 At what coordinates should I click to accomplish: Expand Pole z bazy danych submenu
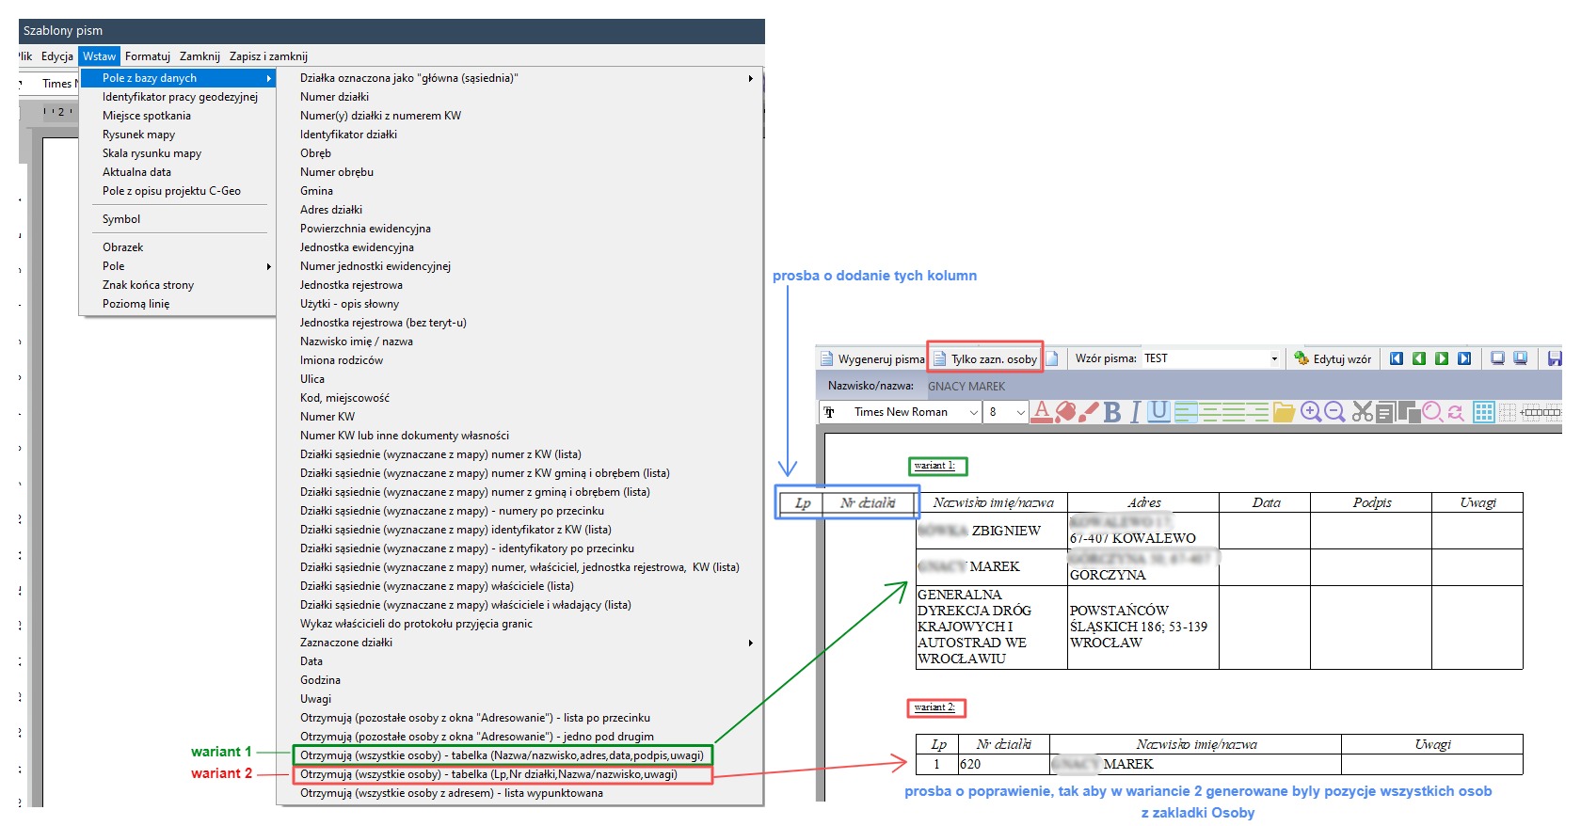[x=178, y=78]
